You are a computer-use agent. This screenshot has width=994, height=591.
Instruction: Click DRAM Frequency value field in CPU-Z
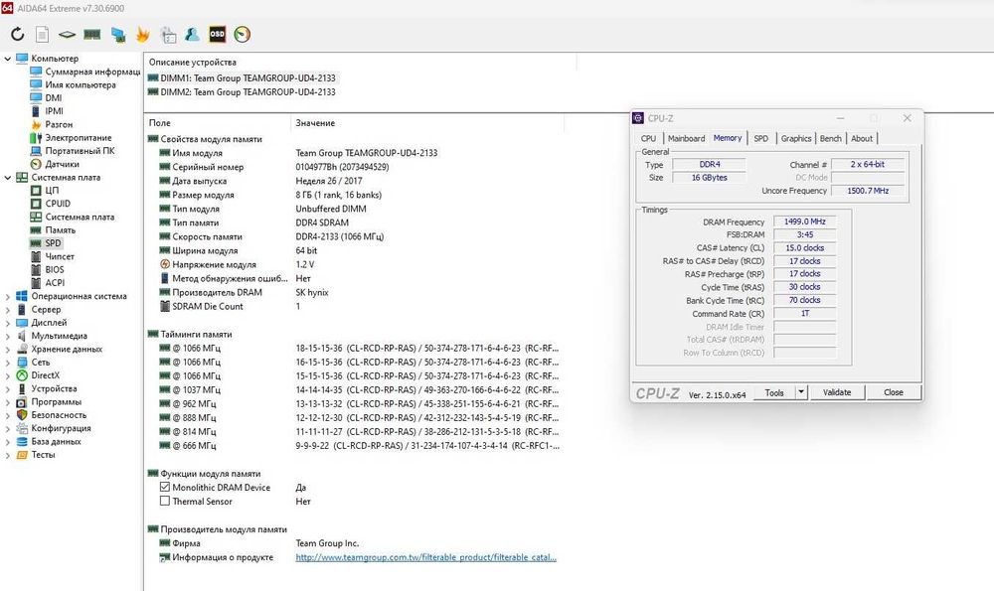pos(804,222)
